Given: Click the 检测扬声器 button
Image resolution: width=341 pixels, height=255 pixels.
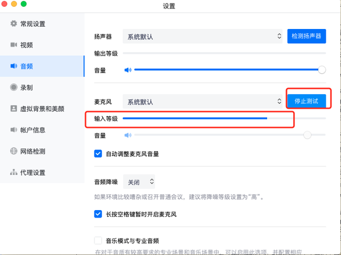Looking at the screenshot, I should click(306, 36).
